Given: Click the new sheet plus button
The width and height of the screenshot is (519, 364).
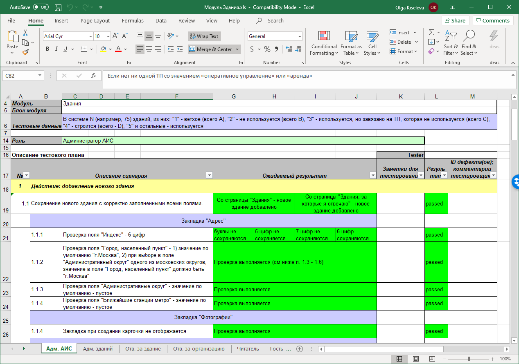Looking at the screenshot, I should [300, 348].
